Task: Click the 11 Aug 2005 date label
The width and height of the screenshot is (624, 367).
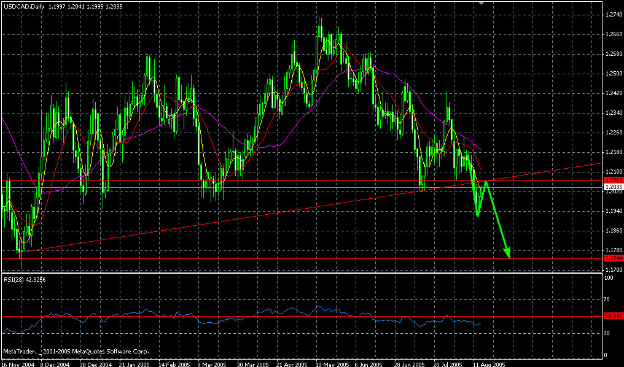Action: [489, 364]
